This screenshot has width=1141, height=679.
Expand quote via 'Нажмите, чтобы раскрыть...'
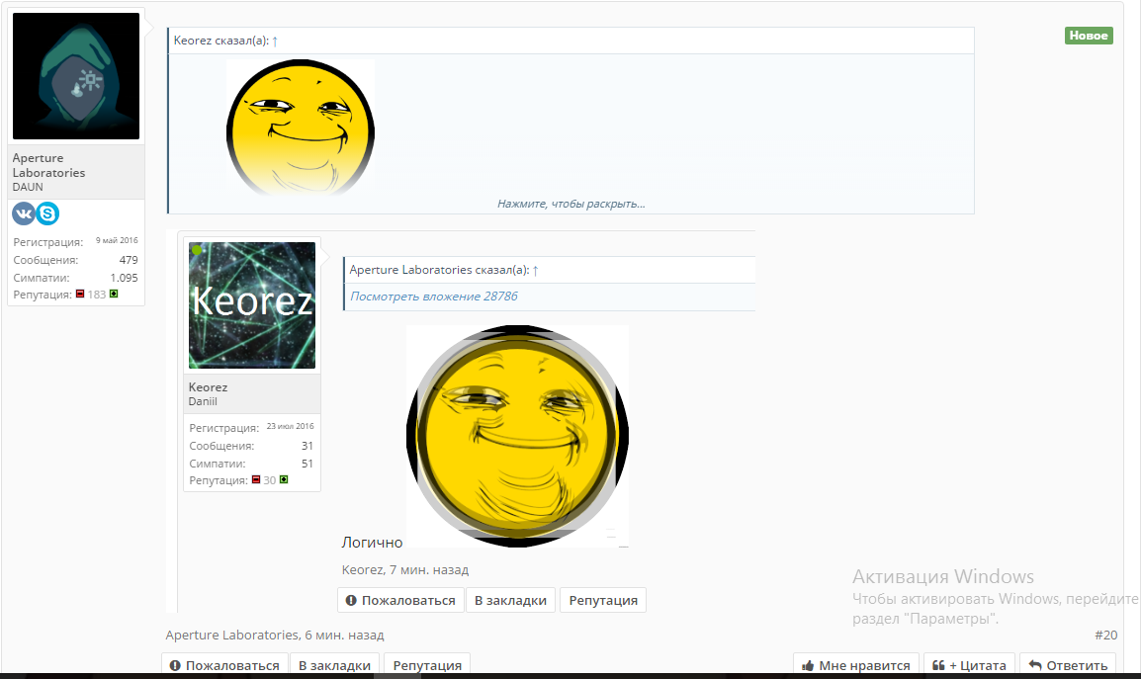pos(571,204)
